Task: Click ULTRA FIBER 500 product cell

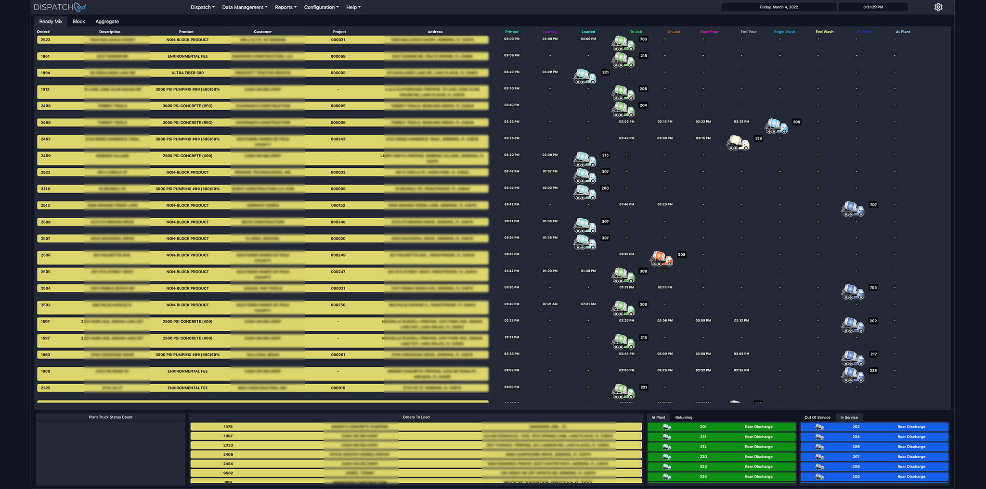Action: tap(188, 73)
